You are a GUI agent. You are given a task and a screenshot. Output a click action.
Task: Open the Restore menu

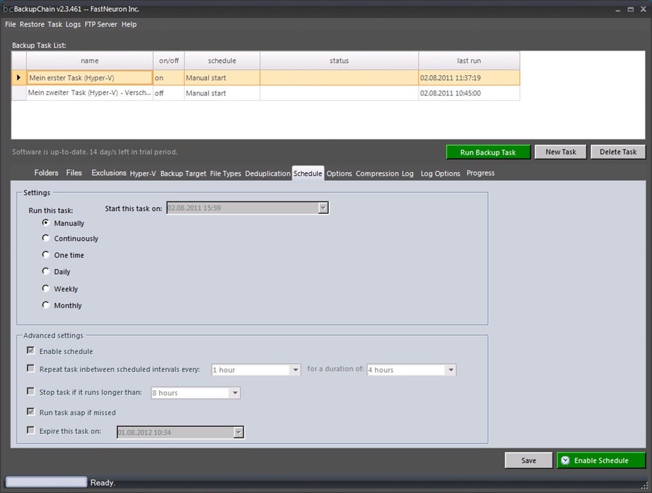pyautogui.click(x=32, y=24)
